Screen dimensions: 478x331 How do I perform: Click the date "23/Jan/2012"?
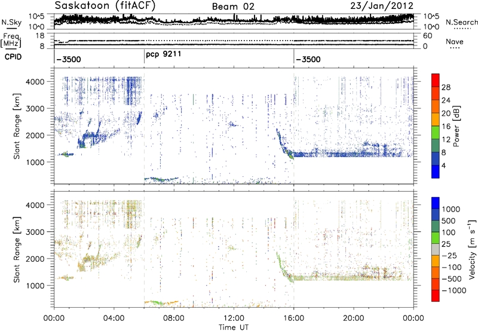click(x=382, y=5)
